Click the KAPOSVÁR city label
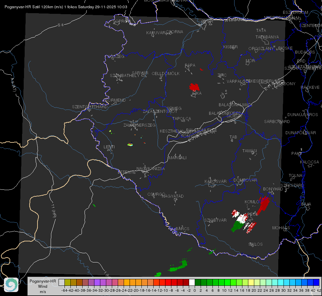Image resolution: width=322 pixels, height=296 pixels. [215, 181]
